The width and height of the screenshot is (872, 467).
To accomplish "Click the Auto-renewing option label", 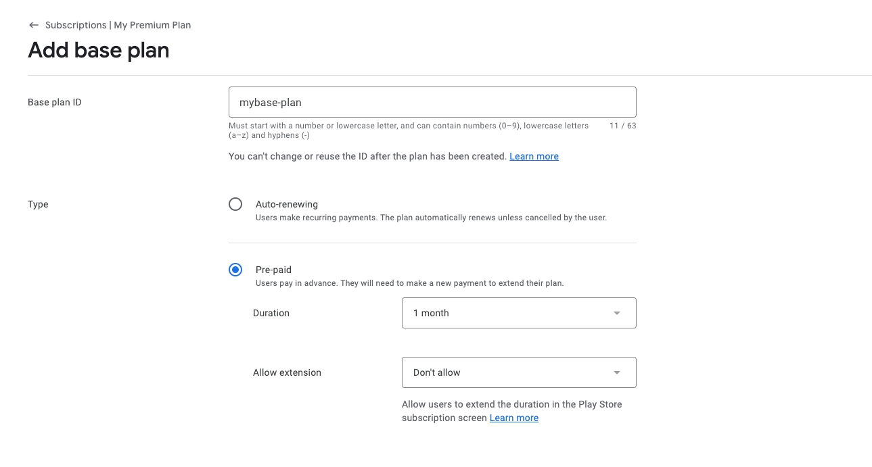I will 287,204.
